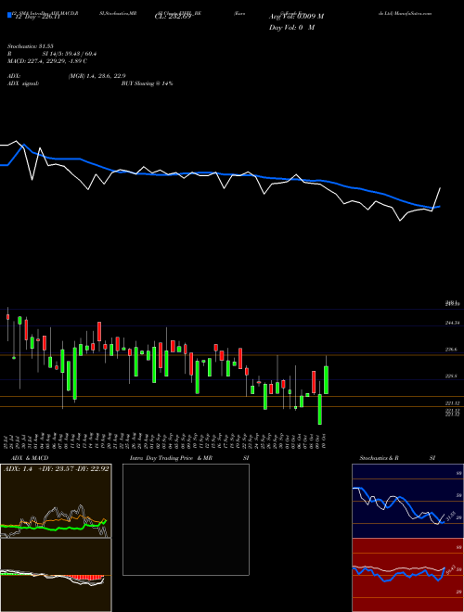Click the 228.8 price axis label

tap(451, 376)
